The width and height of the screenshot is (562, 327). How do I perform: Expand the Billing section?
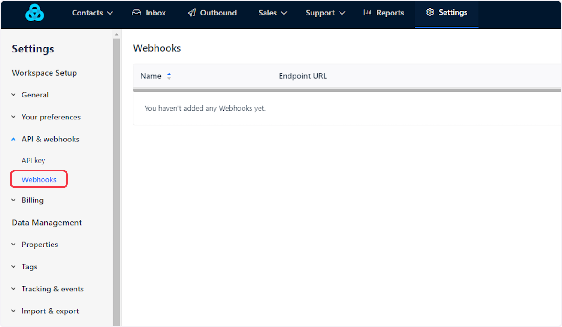pos(27,200)
